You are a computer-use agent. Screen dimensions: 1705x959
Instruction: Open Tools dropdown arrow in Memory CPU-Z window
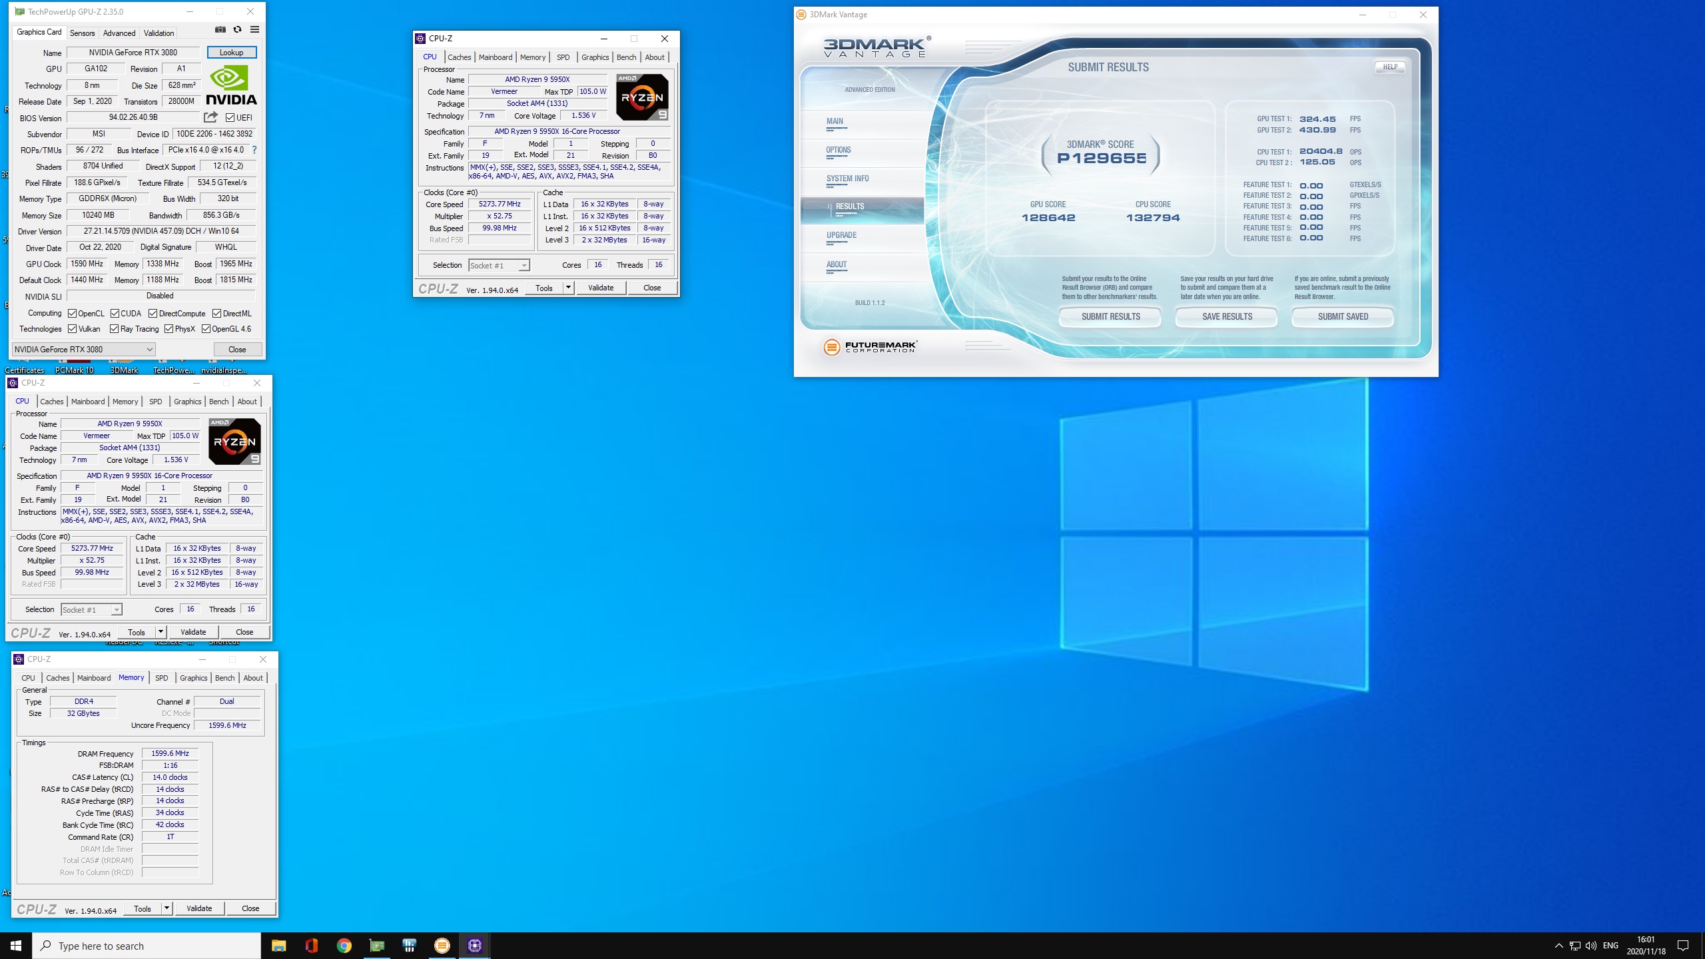click(167, 908)
